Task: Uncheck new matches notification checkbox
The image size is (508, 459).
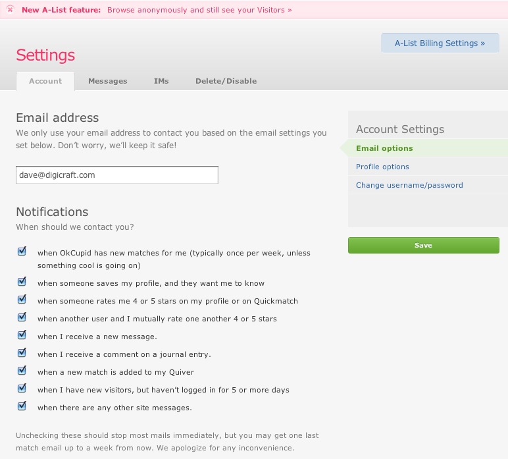Action: coord(22,251)
